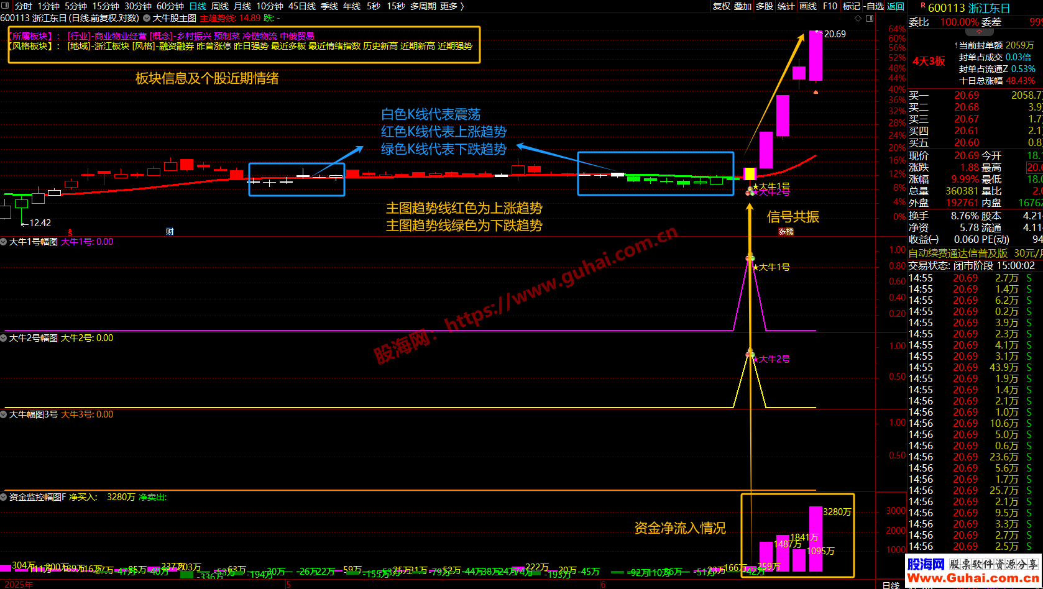This screenshot has height=589, width=1043.
Task: Click the 3280万 net inflow bar
Action: click(x=816, y=539)
